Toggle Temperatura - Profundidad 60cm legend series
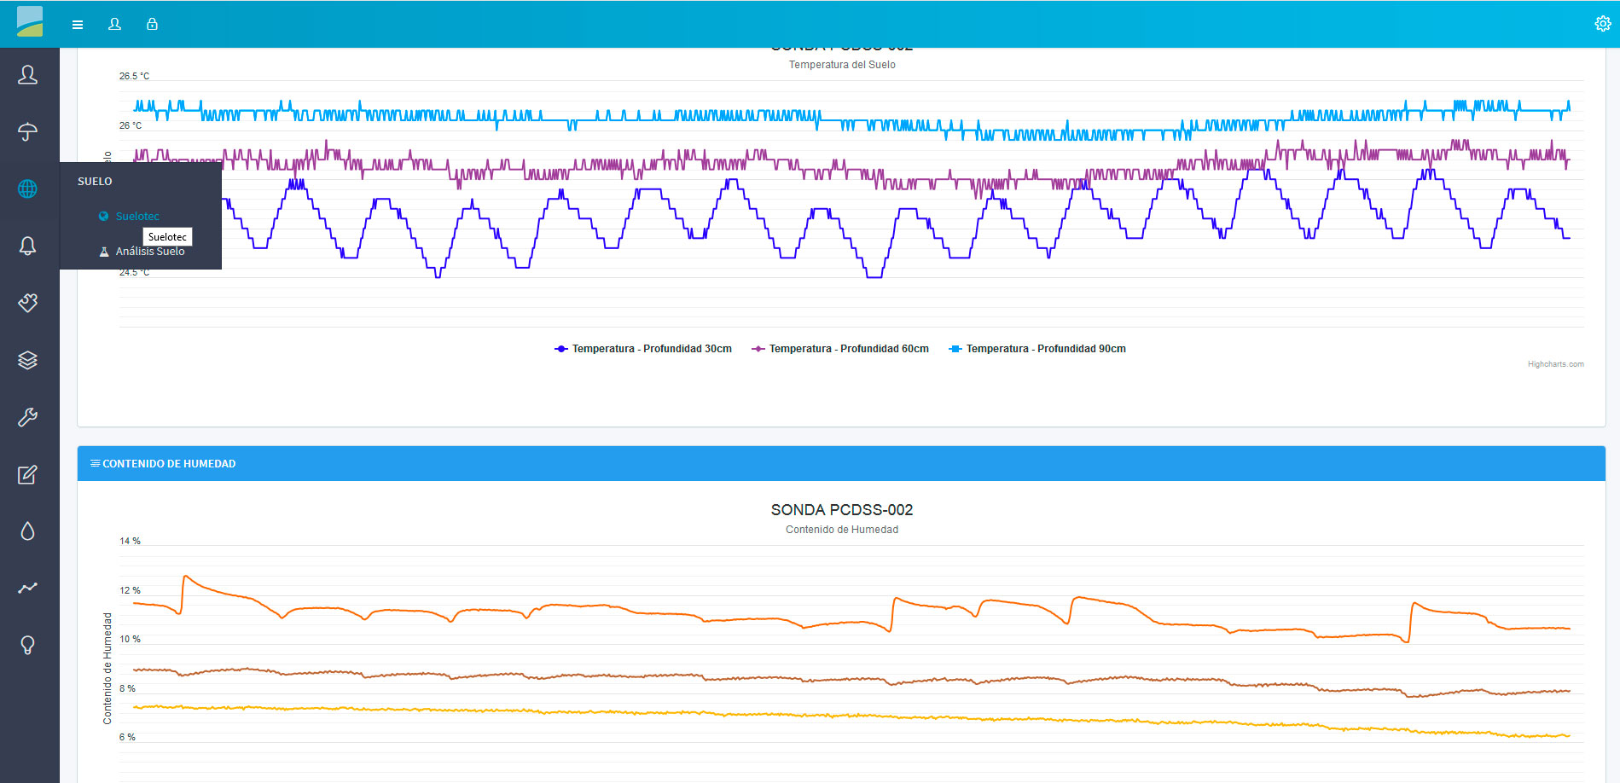 coord(840,349)
